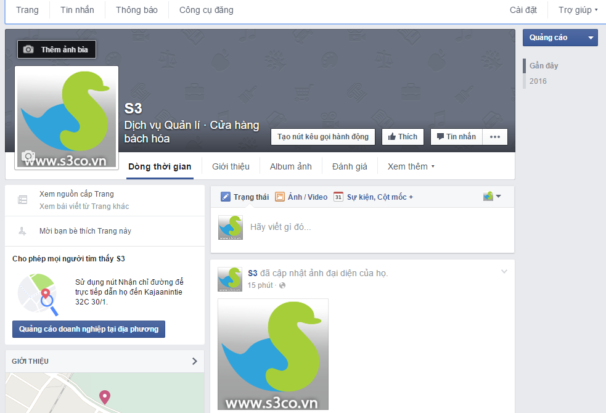Click the map pin marker on the map
Screen dimensions: 606x413
pyautogui.click(x=105, y=397)
